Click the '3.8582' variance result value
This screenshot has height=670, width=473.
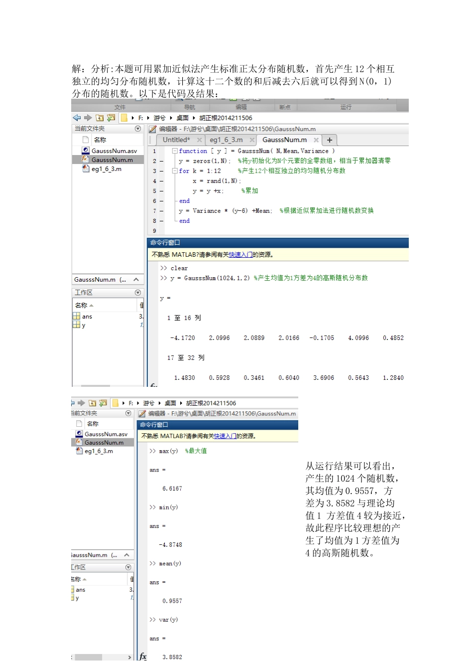(x=172, y=657)
